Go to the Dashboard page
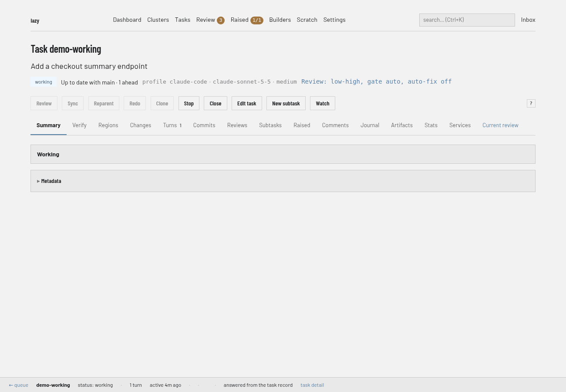Image resolution: width=566 pixels, height=392 pixels. [127, 20]
